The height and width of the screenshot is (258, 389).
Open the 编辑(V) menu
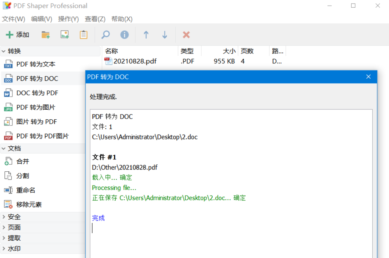[x=42, y=19]
